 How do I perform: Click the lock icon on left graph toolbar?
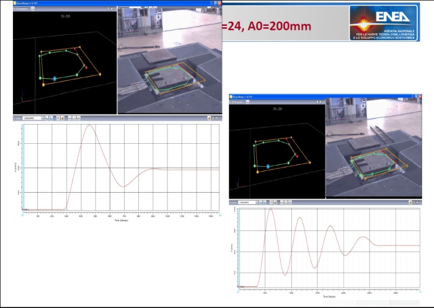57,118
